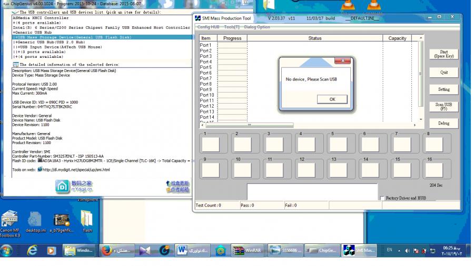Switch to SMI Mass taskbar button

point(359,250)
